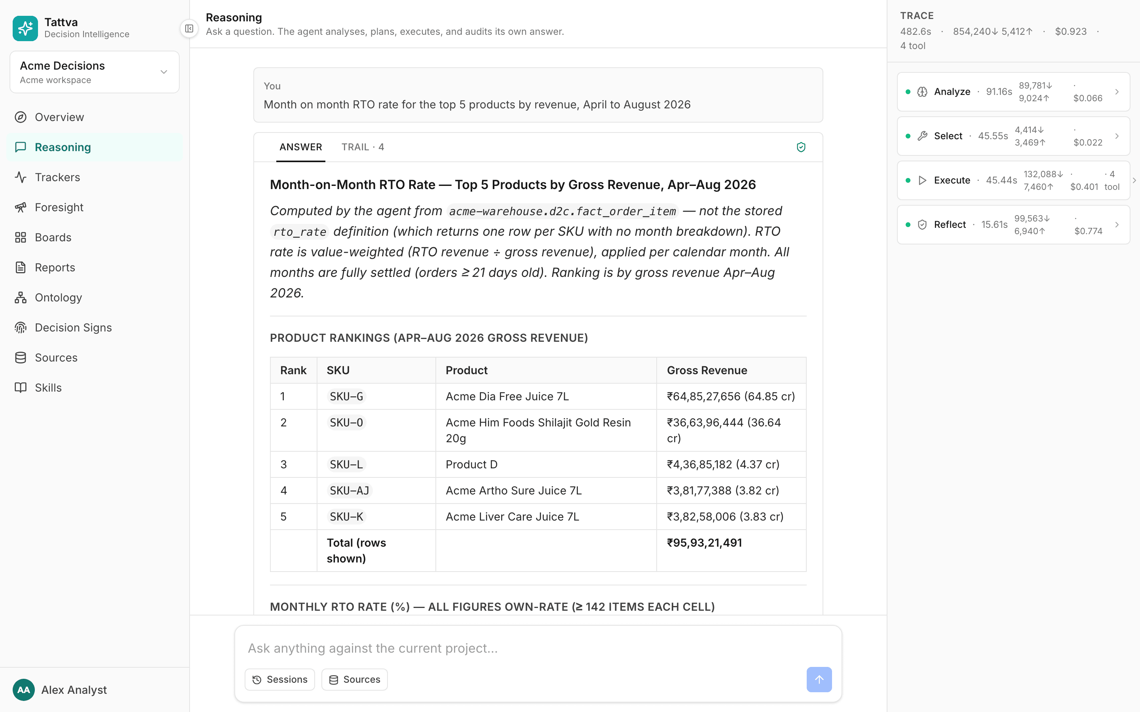Open the Sessions button
1140x712 pixels.
click(280, 680)
